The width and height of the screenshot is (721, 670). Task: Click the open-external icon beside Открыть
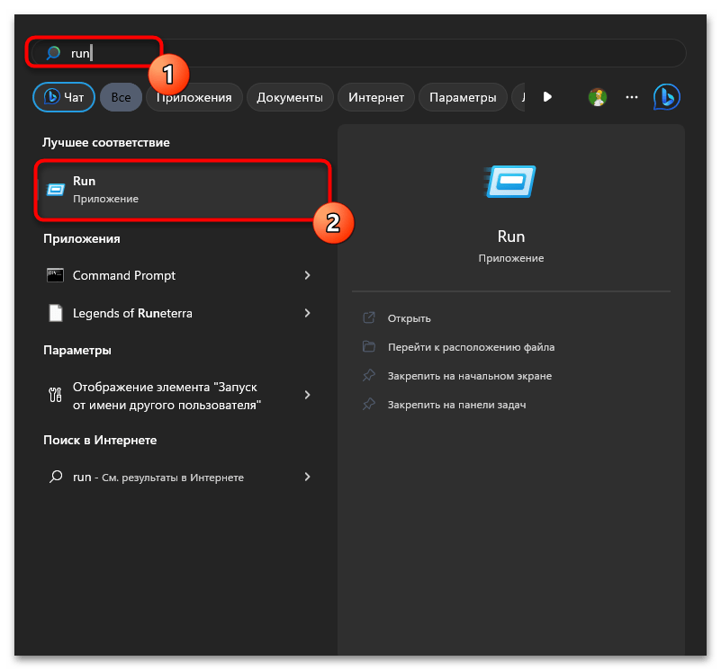point(369,317)
